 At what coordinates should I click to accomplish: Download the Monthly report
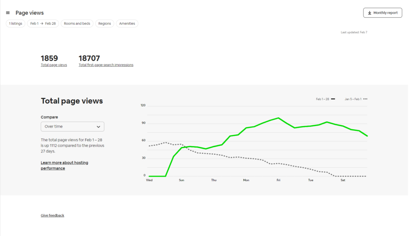(382, 13)
